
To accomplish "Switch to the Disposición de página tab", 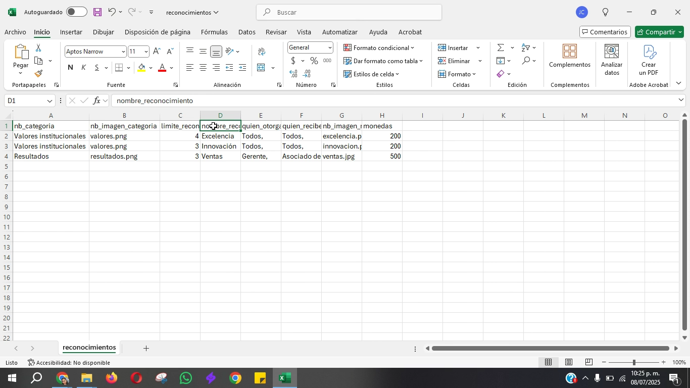I will coord(158,32).
